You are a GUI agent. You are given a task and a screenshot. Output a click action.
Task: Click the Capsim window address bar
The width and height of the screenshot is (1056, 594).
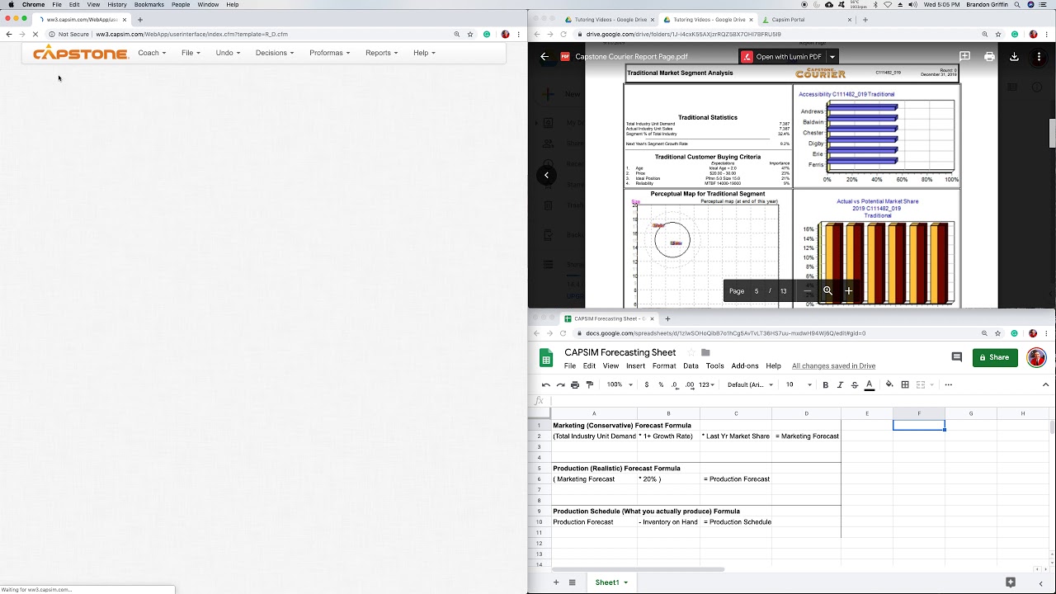click(x=247, y=34)
